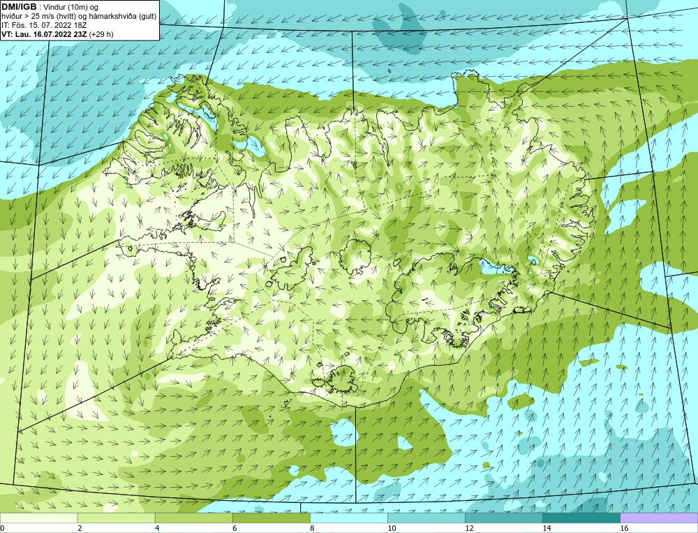Image resolution: width=698 pixels, height=533 pixels.
Task: Click the 'Vindur (10m) og' text
Action: click(x=71, y=7)
